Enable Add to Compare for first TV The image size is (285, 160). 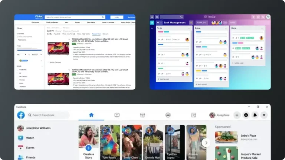[x=48, y=62]
